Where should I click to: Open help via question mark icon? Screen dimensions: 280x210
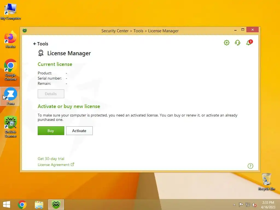click(250, 166)
